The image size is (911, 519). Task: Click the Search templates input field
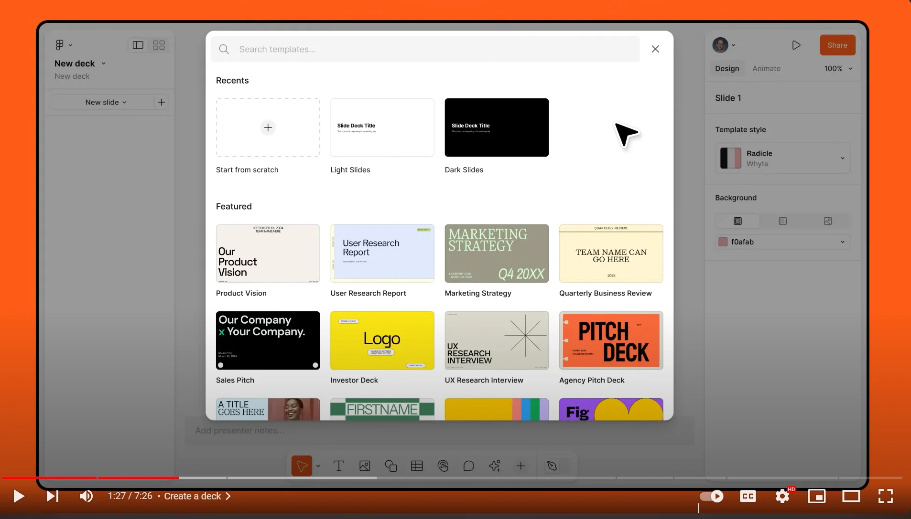coord(425,49)
